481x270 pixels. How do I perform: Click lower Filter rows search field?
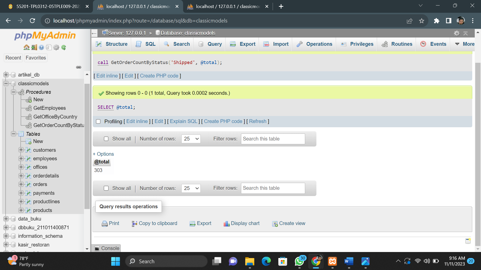pos(273,188)
